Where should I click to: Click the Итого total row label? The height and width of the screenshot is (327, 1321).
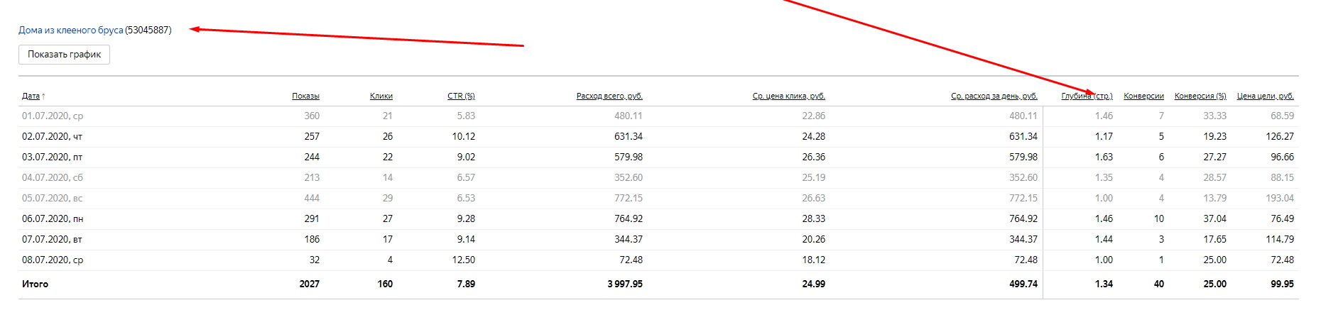35,284
